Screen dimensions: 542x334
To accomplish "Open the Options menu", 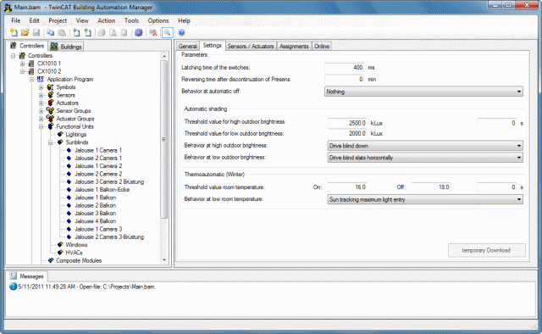I will (158, 20).
